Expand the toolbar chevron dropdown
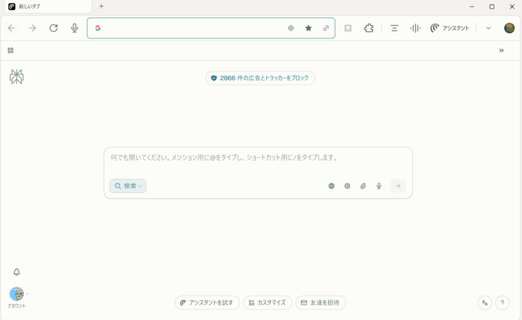 [x=488, y=28]
